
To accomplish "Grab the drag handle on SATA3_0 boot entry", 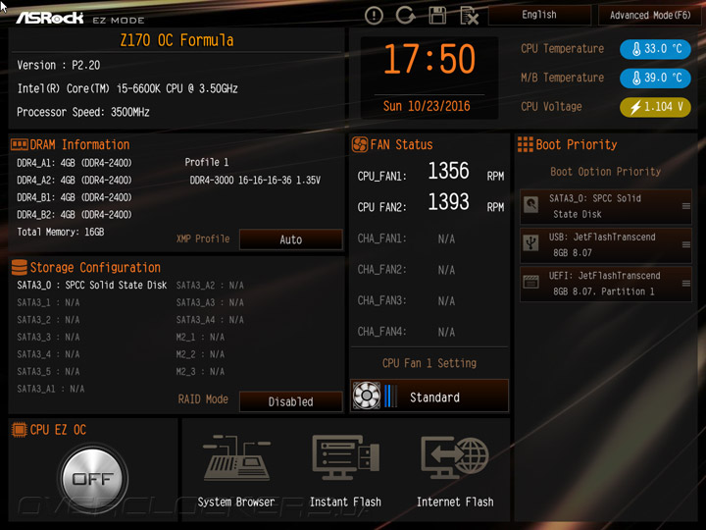I will pyautogui.click(x=686, y=206).
